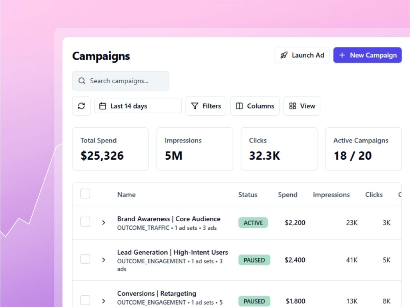Image resolution: width=410 pixels, height=307 pixels.
Task: Sort by the Spend column header
Action: 287,195
